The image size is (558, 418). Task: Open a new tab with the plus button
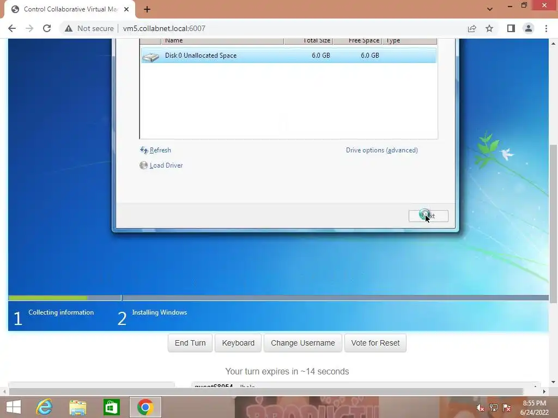pyautogui.click(x=147, y=9)
